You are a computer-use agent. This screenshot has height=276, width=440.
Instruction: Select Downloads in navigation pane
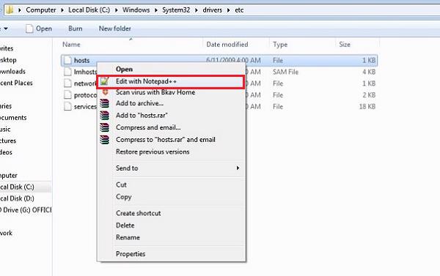12,72
